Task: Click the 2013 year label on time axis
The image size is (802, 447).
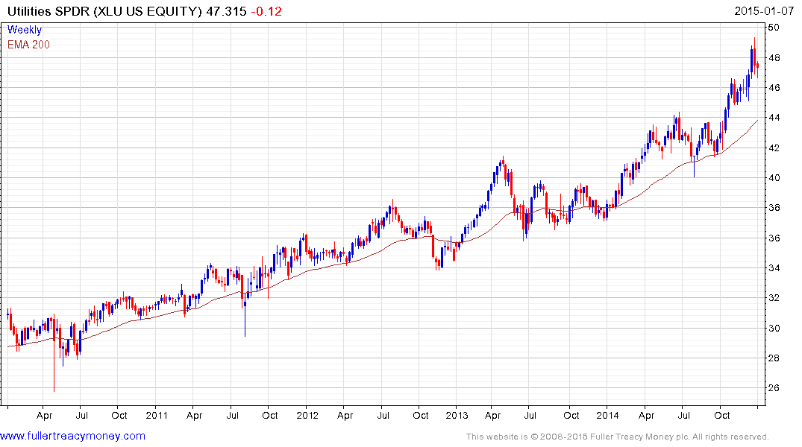Action: 457,415
